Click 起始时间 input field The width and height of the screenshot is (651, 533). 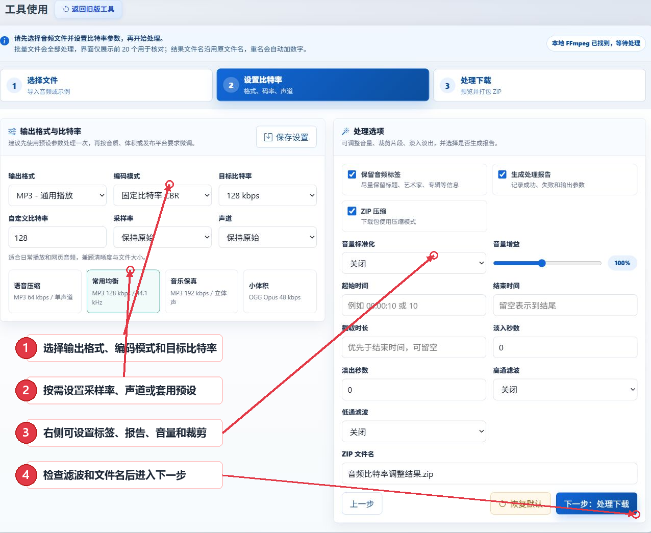tap(414, 306)
